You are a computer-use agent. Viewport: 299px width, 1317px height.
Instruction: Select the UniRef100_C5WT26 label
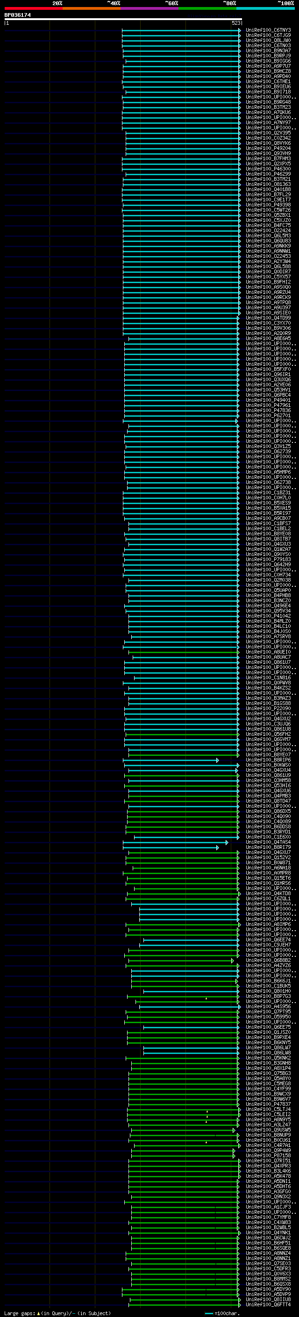pos(268,210)
